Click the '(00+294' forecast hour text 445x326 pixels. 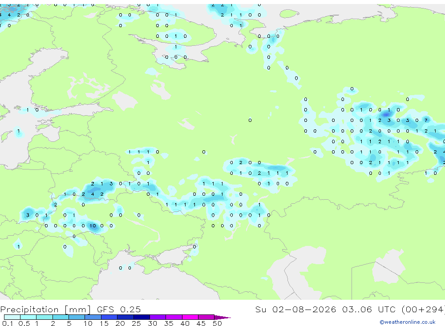tap(423, 310)
